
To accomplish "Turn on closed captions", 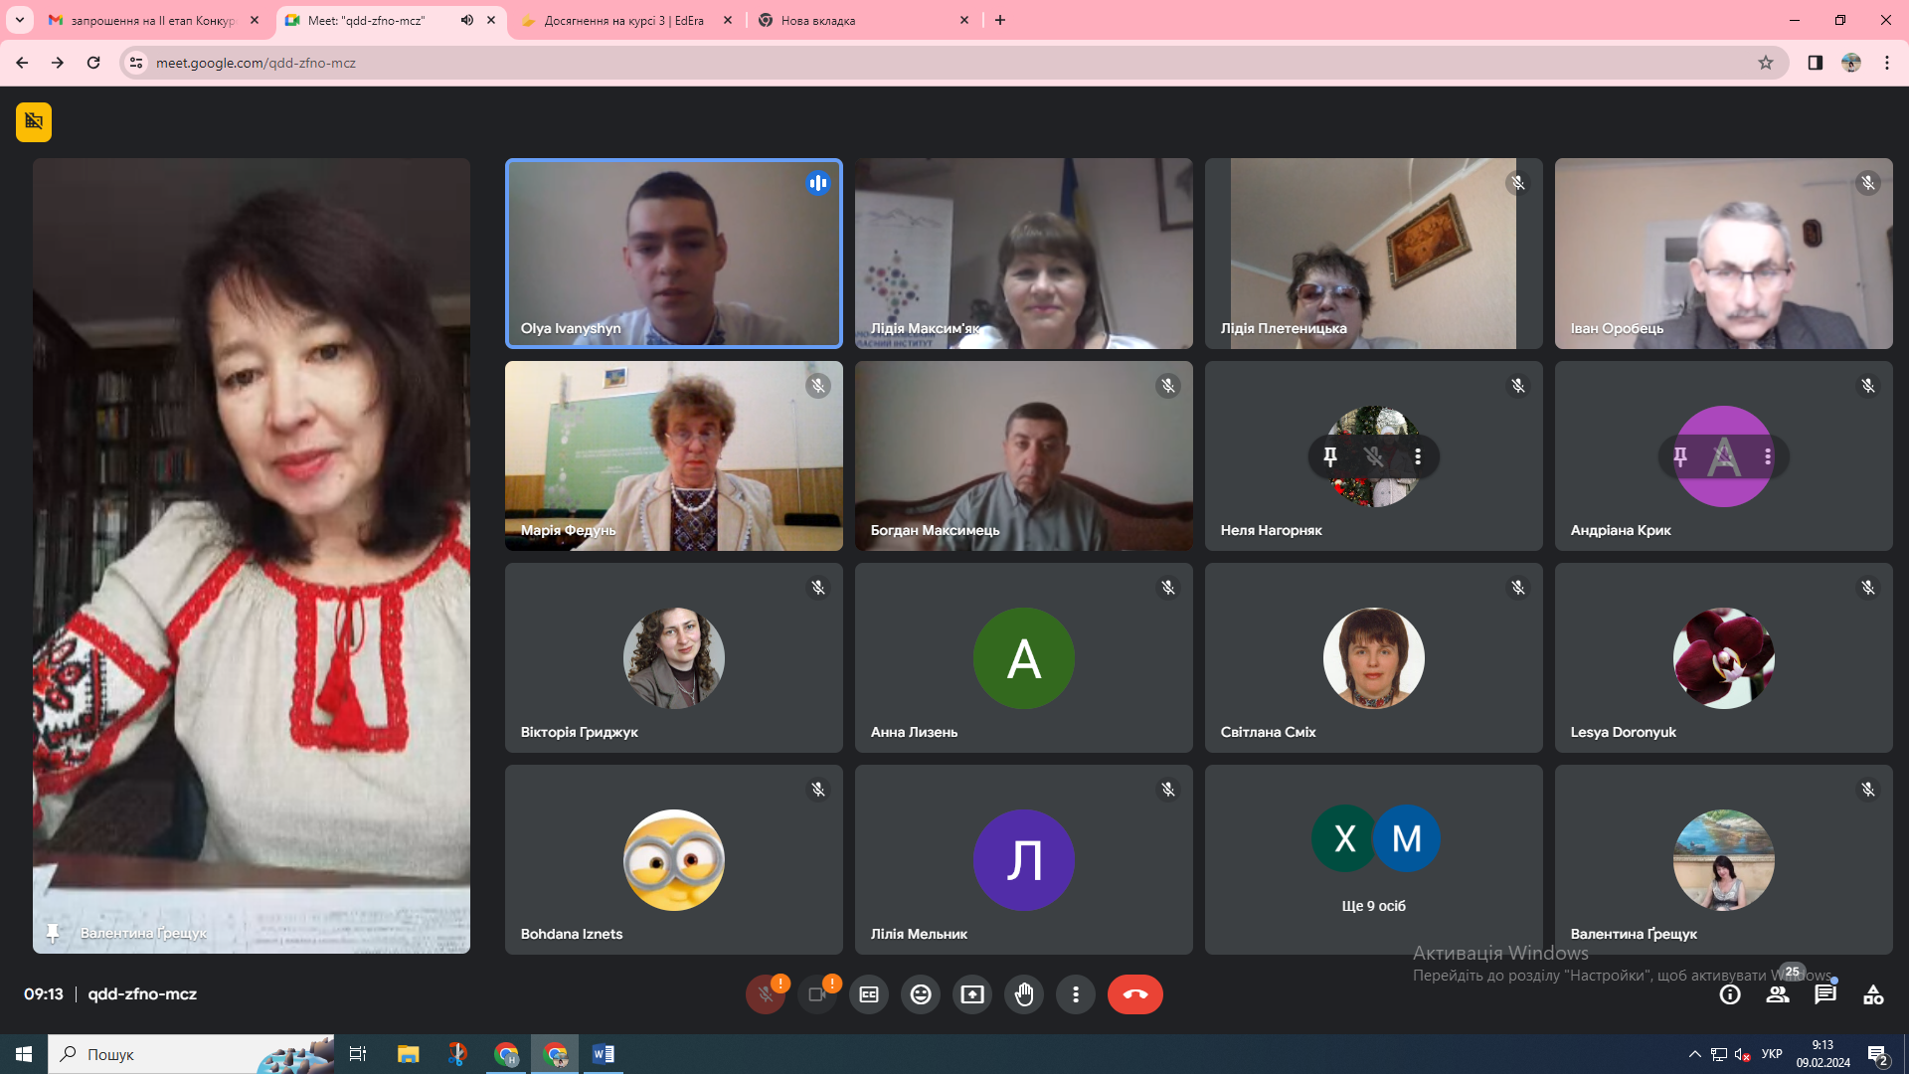I will click(x=869, y=994).
